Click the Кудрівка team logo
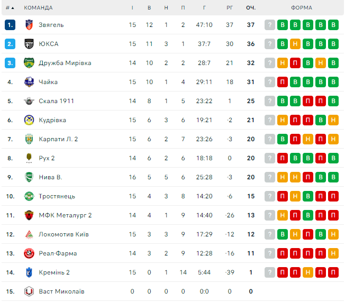 tap(29, 120)
